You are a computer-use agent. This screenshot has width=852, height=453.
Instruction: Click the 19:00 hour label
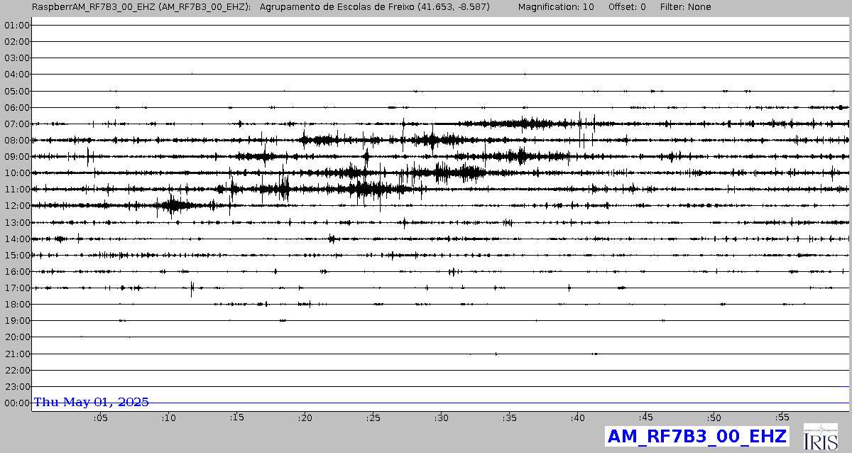pyautogui.click(x=17, y=320)
